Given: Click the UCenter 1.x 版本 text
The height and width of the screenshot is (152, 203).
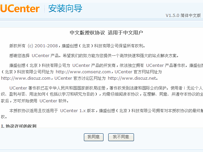Looking at the screenshot, I should [x=77, y=111].
